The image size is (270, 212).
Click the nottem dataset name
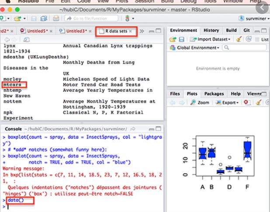(x=12, y=101)
